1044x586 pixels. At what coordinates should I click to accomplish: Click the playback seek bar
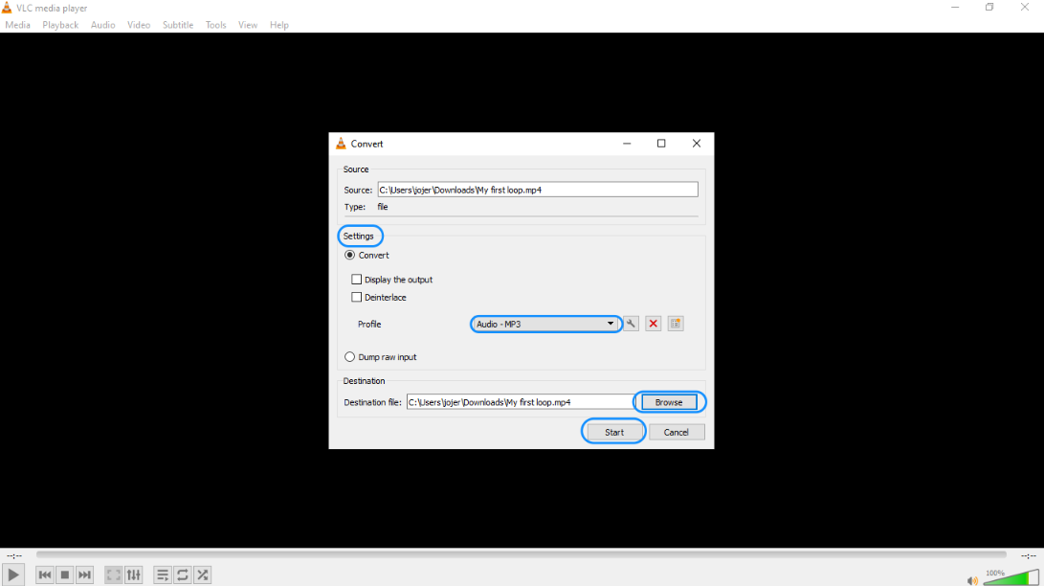coord(522,554)
